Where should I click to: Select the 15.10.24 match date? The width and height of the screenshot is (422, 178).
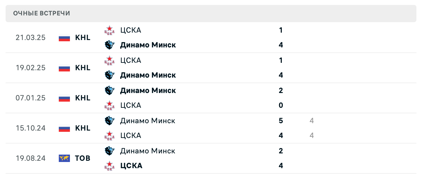31,128
